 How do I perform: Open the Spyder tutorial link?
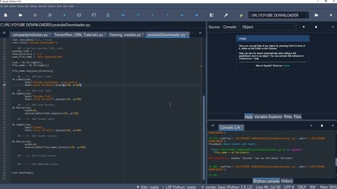tap(286, 66)
